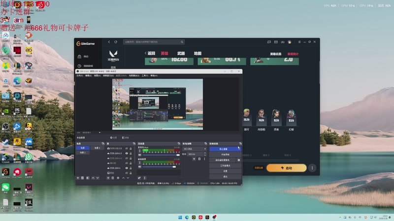The height and width of the screenshot is (221, 394).
Task: Show the 文本 (GDI+) 6 source
Action: pos(127,158)
